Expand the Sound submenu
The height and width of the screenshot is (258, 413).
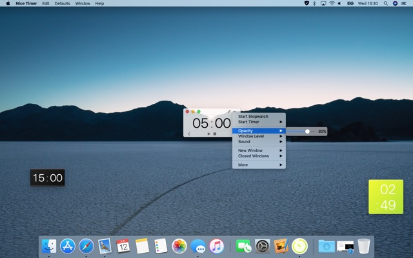(259, 142)
